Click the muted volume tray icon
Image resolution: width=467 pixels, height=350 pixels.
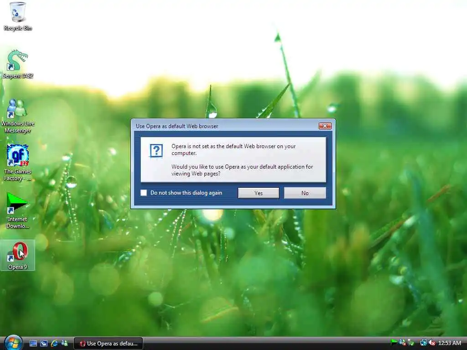(431, 343)
